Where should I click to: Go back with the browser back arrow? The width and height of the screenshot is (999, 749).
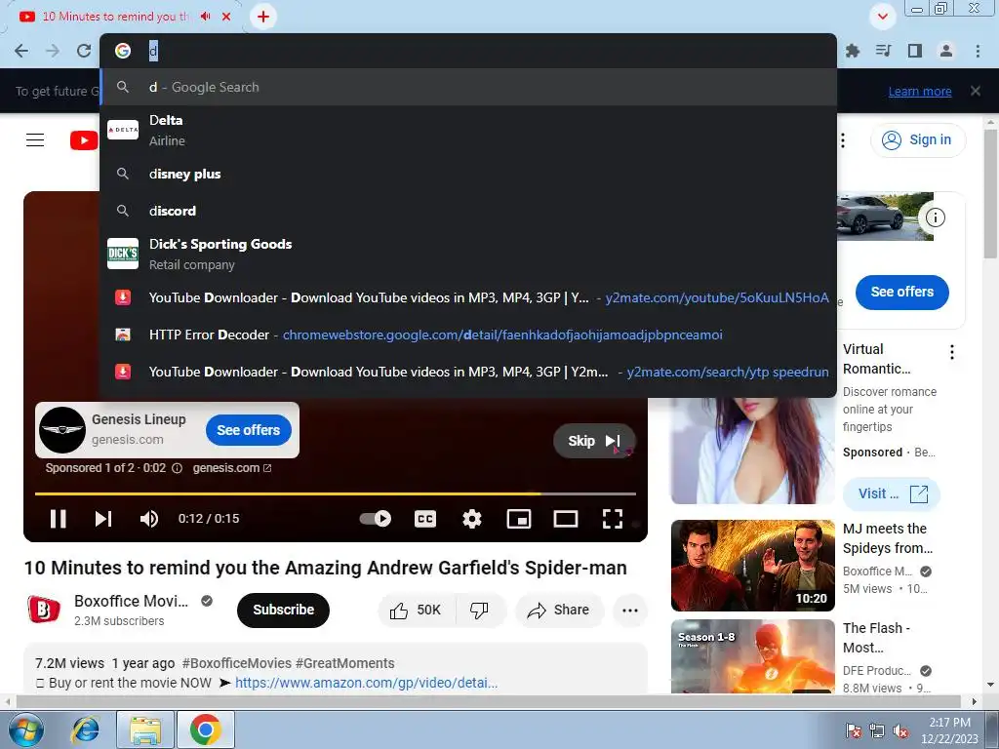click(x=21, y=51)
